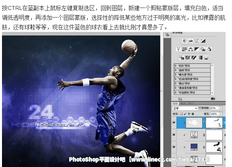
Task: Add a Levels adjustment (histogram icon)
Action: [x=190, y=41]
